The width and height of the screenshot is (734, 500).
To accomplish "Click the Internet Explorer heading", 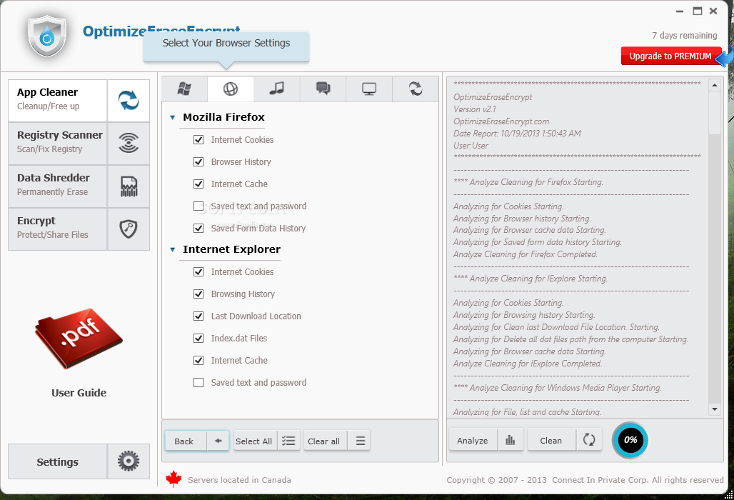I will (x=231, y=249).
